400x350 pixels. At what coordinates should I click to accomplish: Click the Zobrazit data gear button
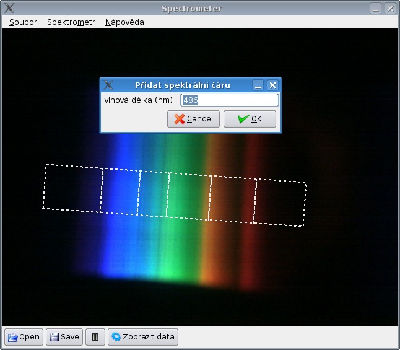click(x=143, y=337)
